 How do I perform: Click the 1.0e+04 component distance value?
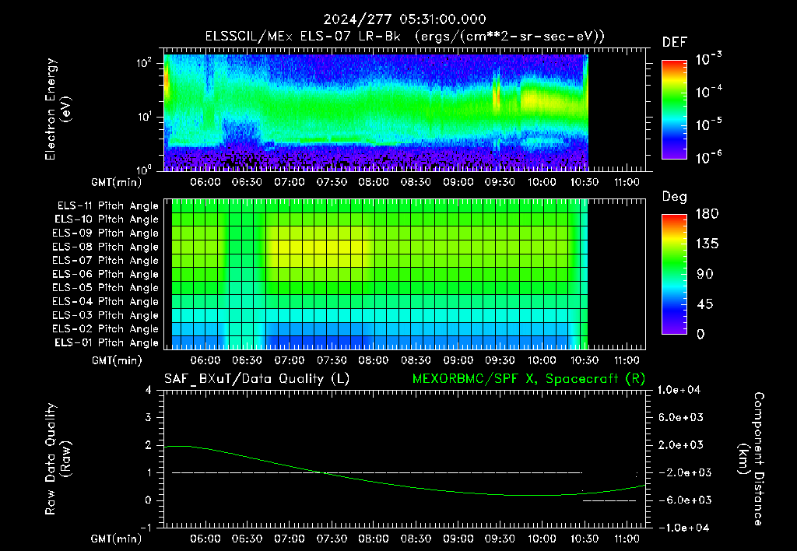click(679, 391)
